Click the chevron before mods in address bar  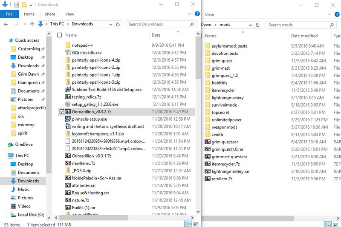[x=215, y=25]
